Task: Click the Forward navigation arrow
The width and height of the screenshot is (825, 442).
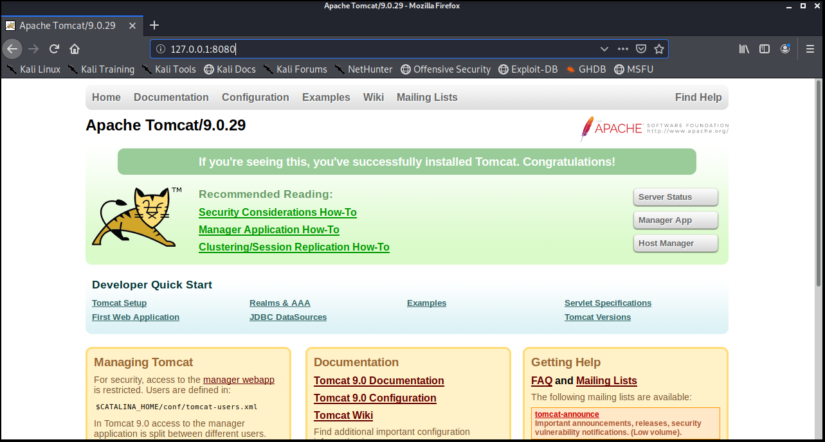Action: [x=33, y=49]
